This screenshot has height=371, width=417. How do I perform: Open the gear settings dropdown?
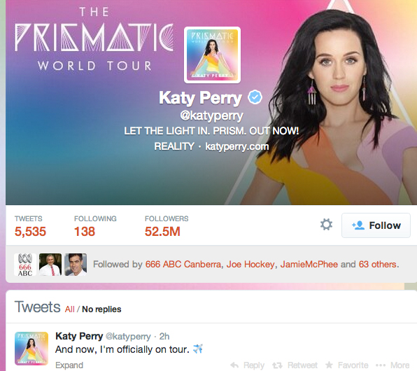click(326, 225)
